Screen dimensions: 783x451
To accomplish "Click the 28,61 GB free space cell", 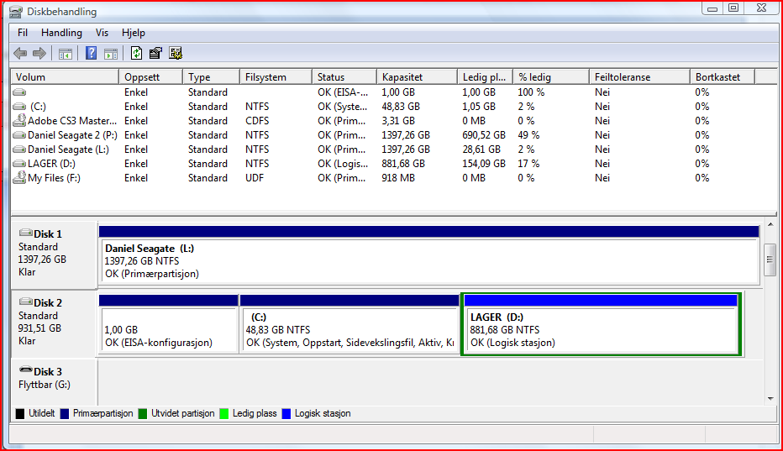I will tap(481, 149).
